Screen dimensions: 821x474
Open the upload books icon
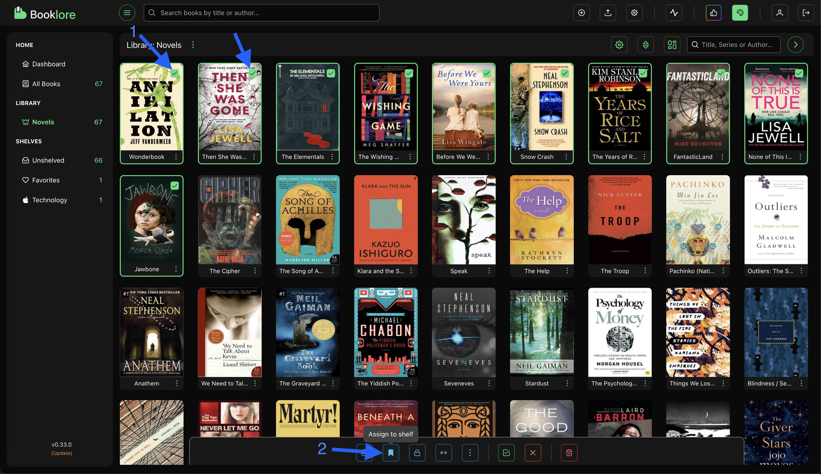[x=608, y=13]
